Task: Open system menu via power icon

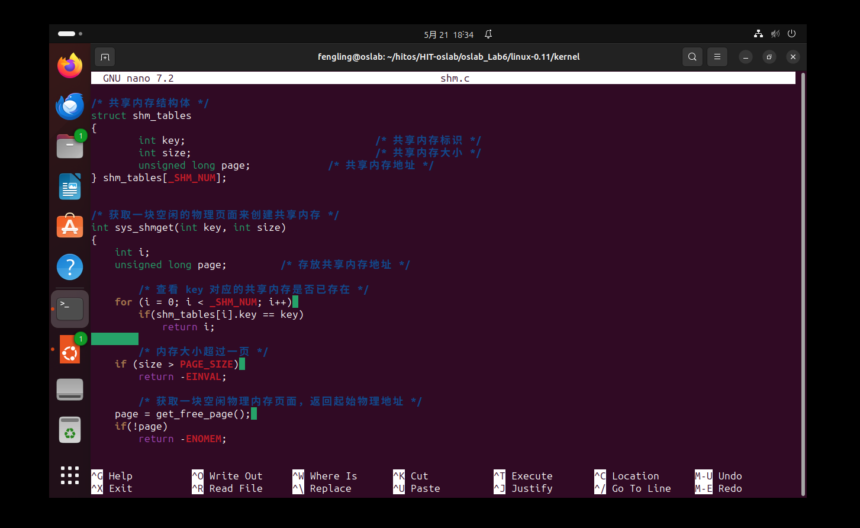Action: [x=791, y=34]
